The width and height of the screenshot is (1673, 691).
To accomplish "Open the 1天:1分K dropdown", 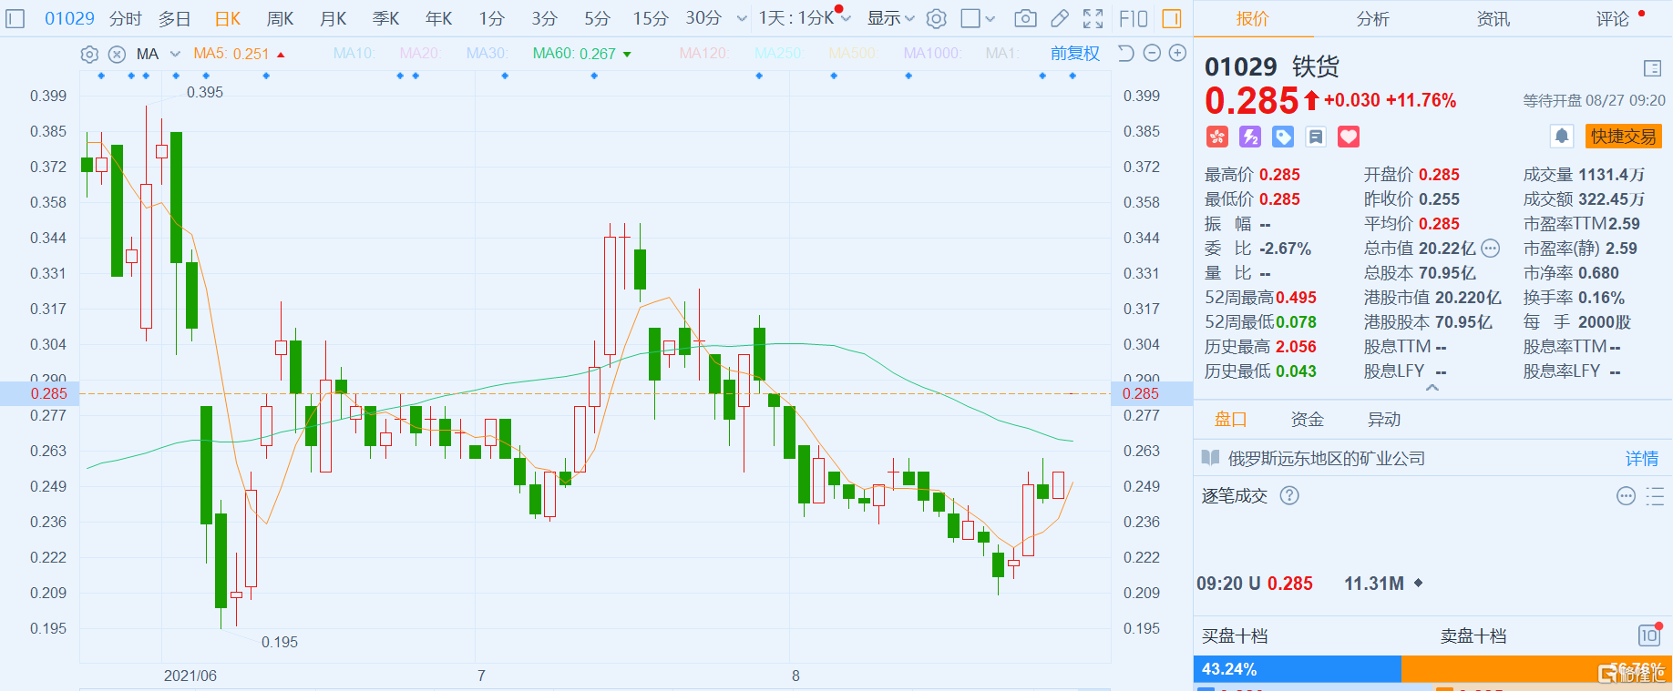I will pos(804,18).
